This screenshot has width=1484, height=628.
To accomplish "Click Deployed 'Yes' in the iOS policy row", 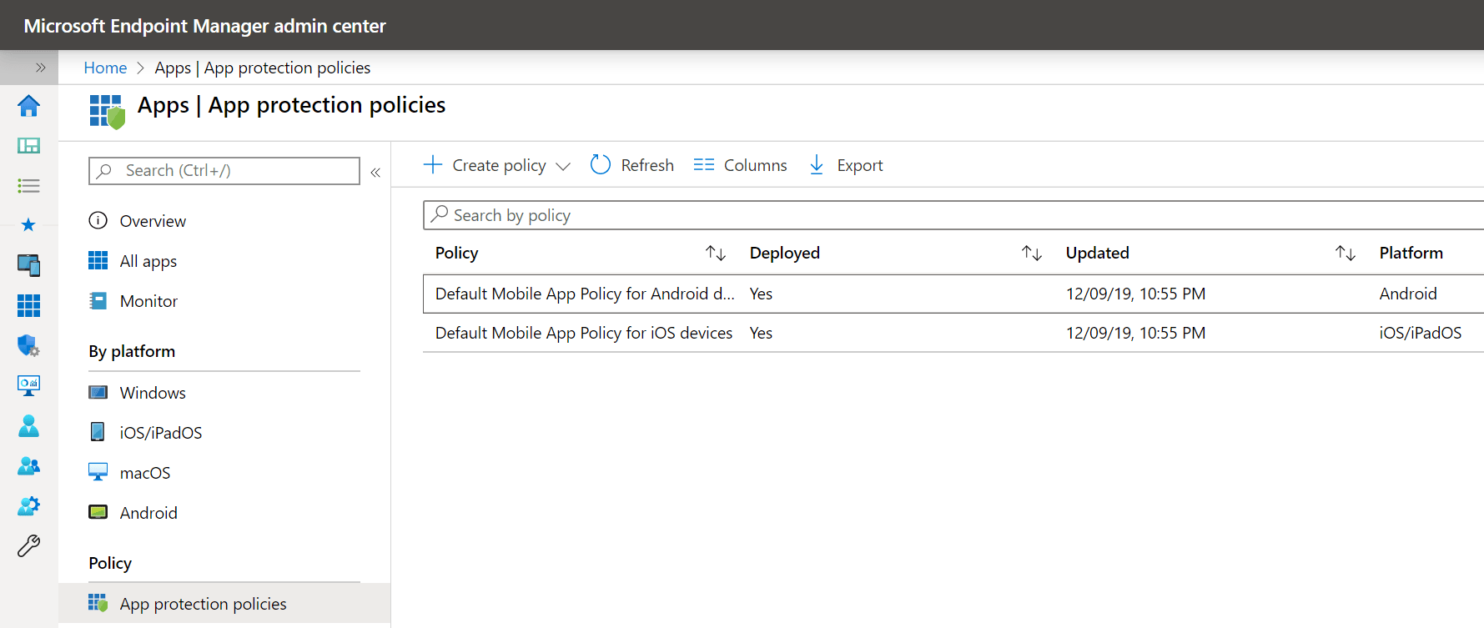I will click(761, 333).
